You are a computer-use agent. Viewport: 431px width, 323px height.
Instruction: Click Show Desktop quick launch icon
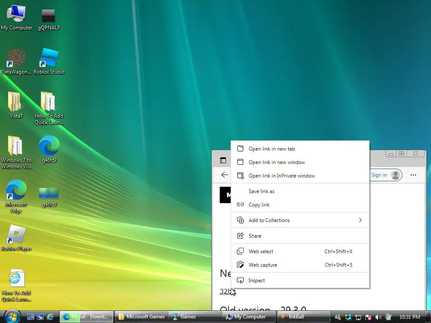30,317
